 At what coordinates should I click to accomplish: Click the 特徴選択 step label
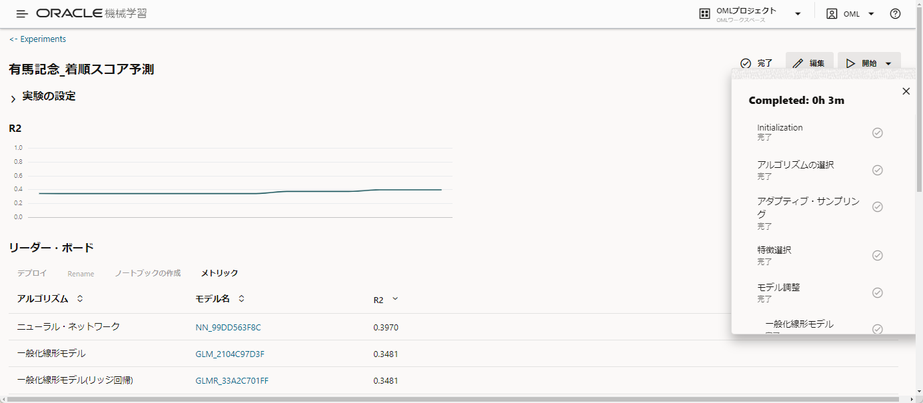click(x=774, y=250)
